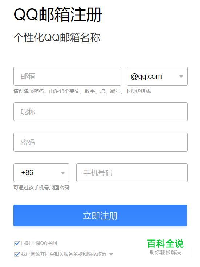The image size is (200, 267).
Task: Click the green 百科全说 logo
Action: click(x=165, y=244)
